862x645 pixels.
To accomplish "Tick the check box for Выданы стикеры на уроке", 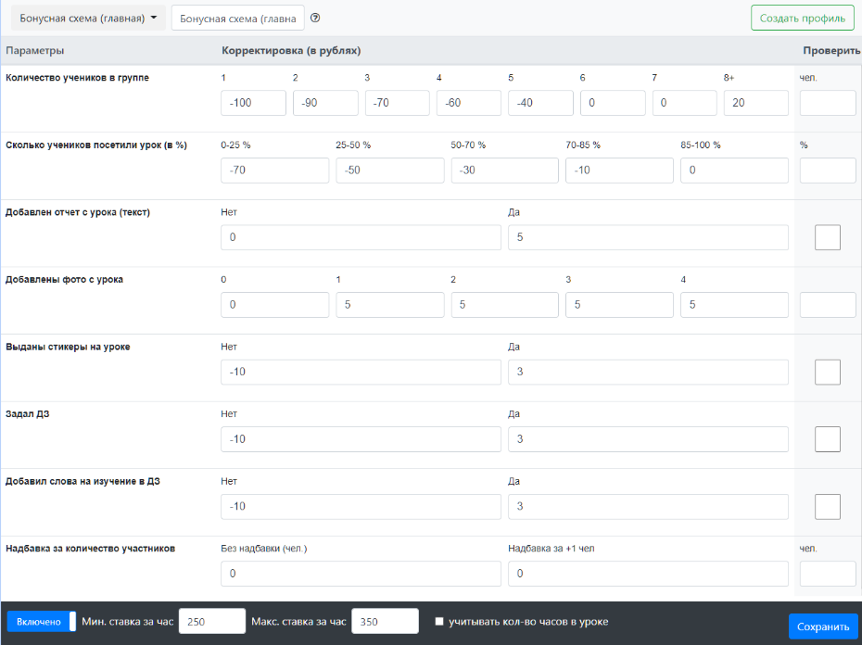I will [x=828, y=373].
